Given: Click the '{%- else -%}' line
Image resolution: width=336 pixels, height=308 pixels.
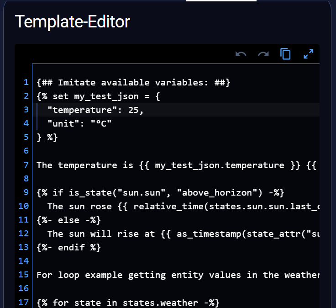Looking at the screenshot, I should click(68, 220).
